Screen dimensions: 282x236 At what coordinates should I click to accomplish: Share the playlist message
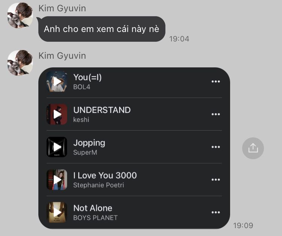pyautogui.click(x=253, y=148)
